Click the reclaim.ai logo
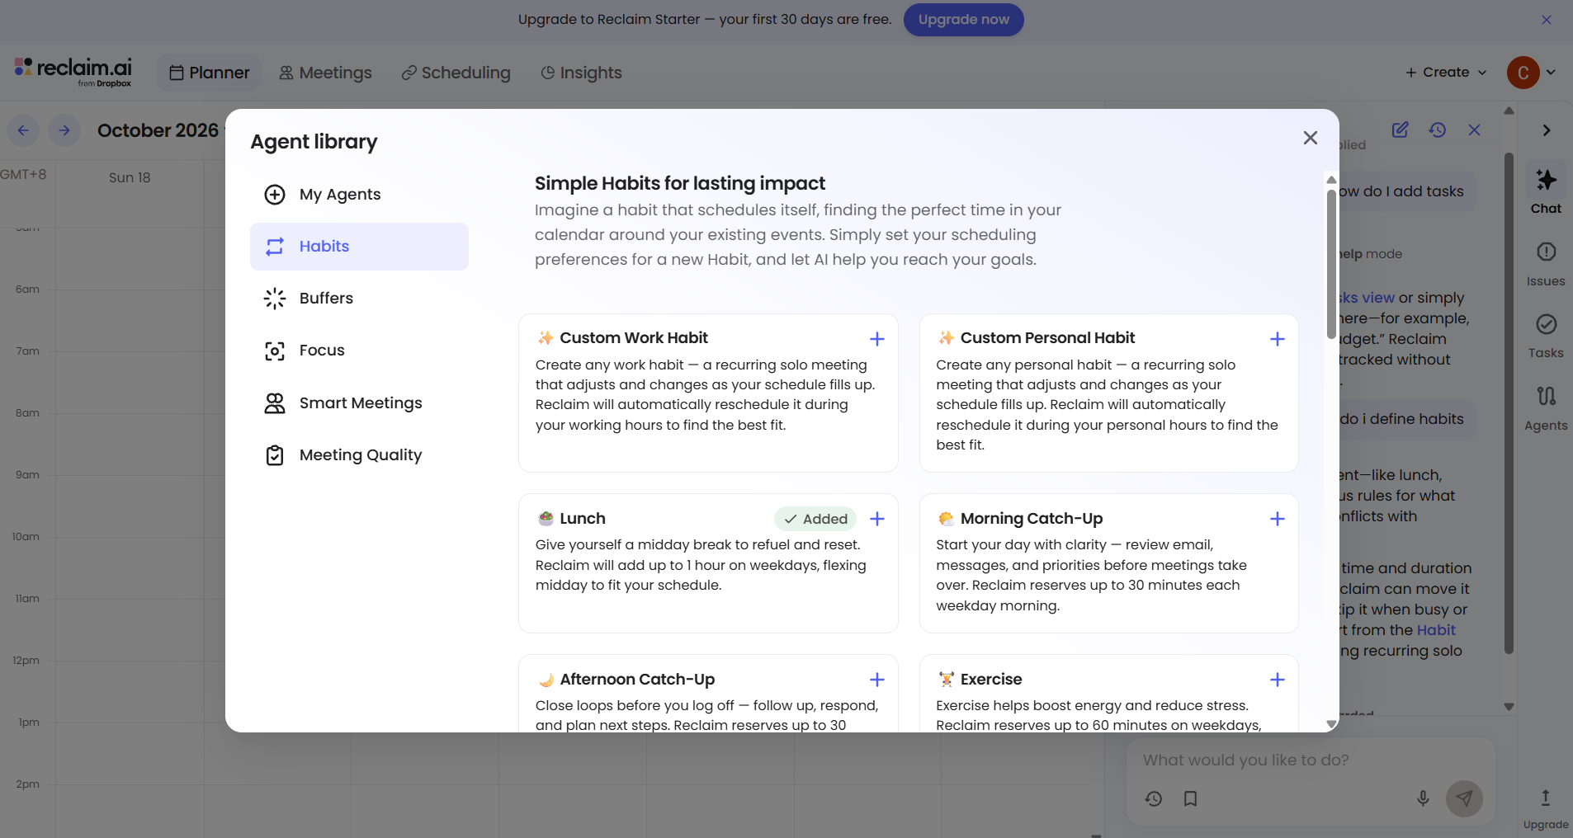The height and width of the screenshot is (838, 1573). (73, 72)
